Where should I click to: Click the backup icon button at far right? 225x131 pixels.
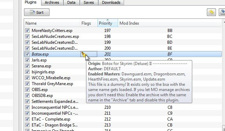point(222,12)
